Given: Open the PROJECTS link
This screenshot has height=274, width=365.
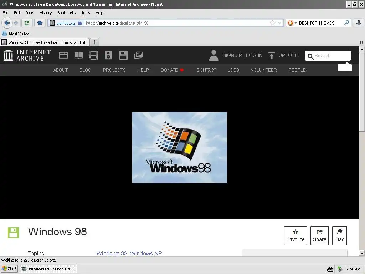Looking at the screenshot, I should (x=114, y=70).
